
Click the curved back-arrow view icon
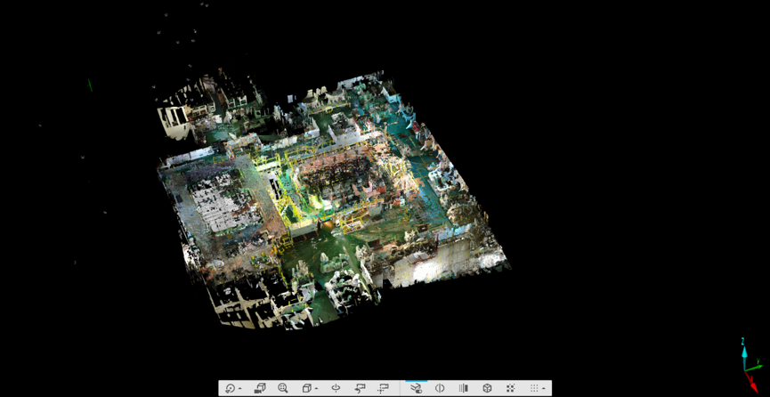point(360,388)
